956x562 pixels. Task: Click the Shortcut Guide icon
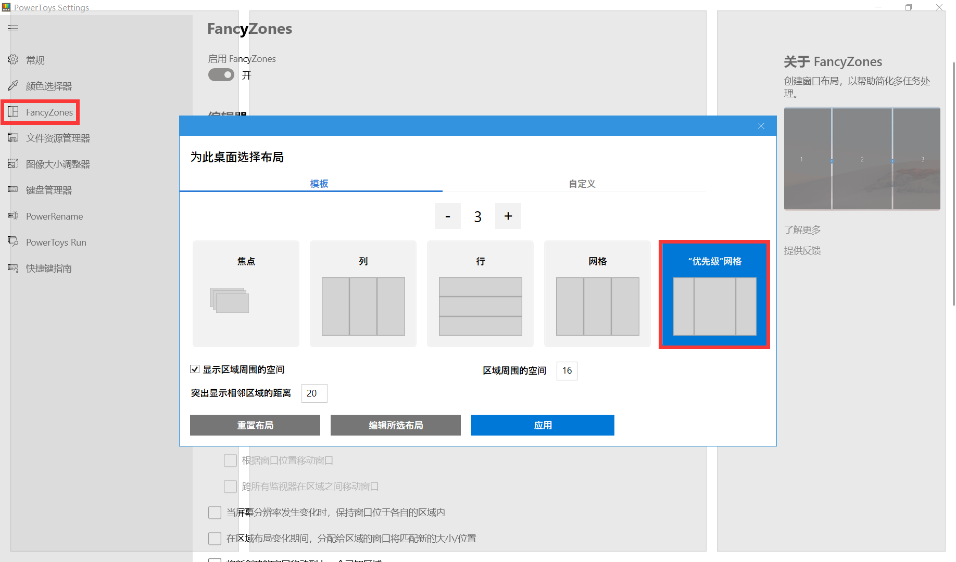[x=13, y=267]
